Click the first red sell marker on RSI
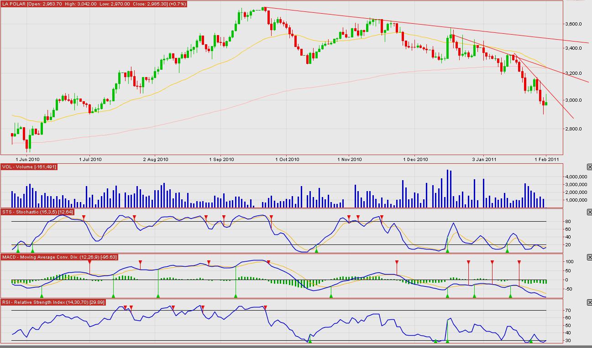The image size is (592, 348). click(x=125, y=307)
